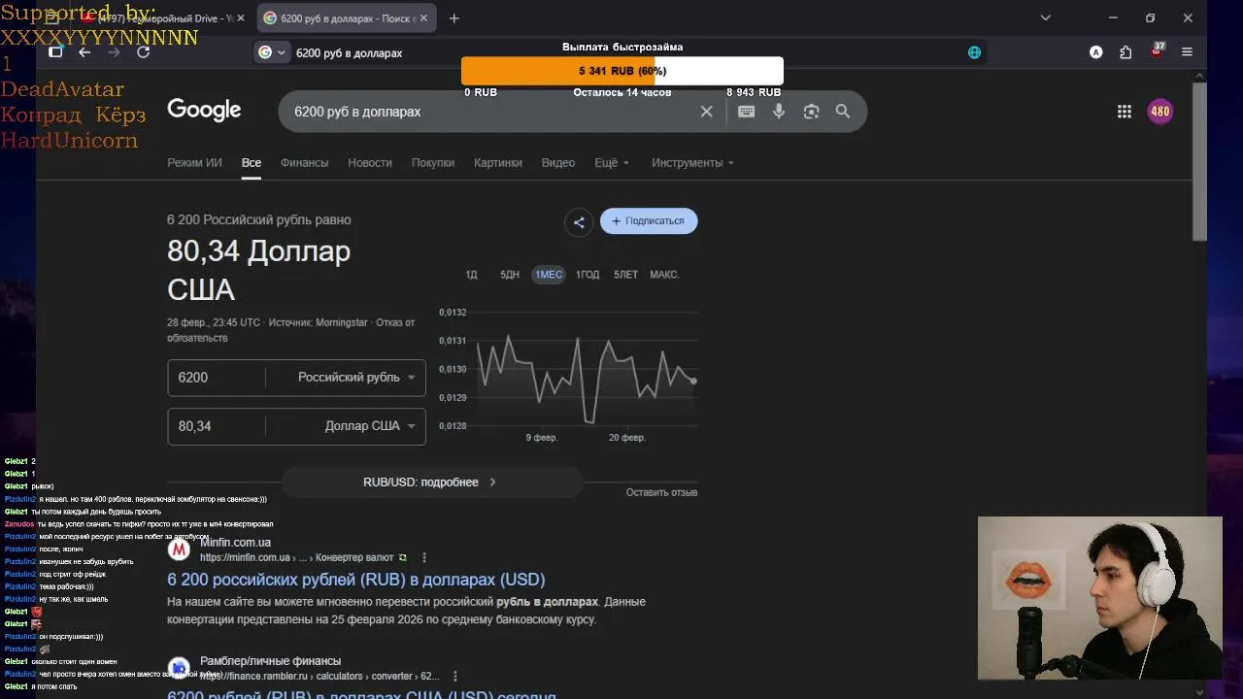
Task: Open the tab search chevron
Action: click(1046, 17)
